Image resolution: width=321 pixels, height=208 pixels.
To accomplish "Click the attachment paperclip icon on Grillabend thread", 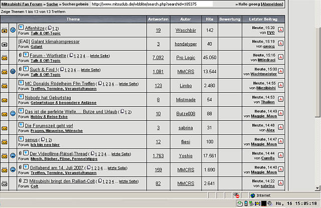I will pos(20,167).
